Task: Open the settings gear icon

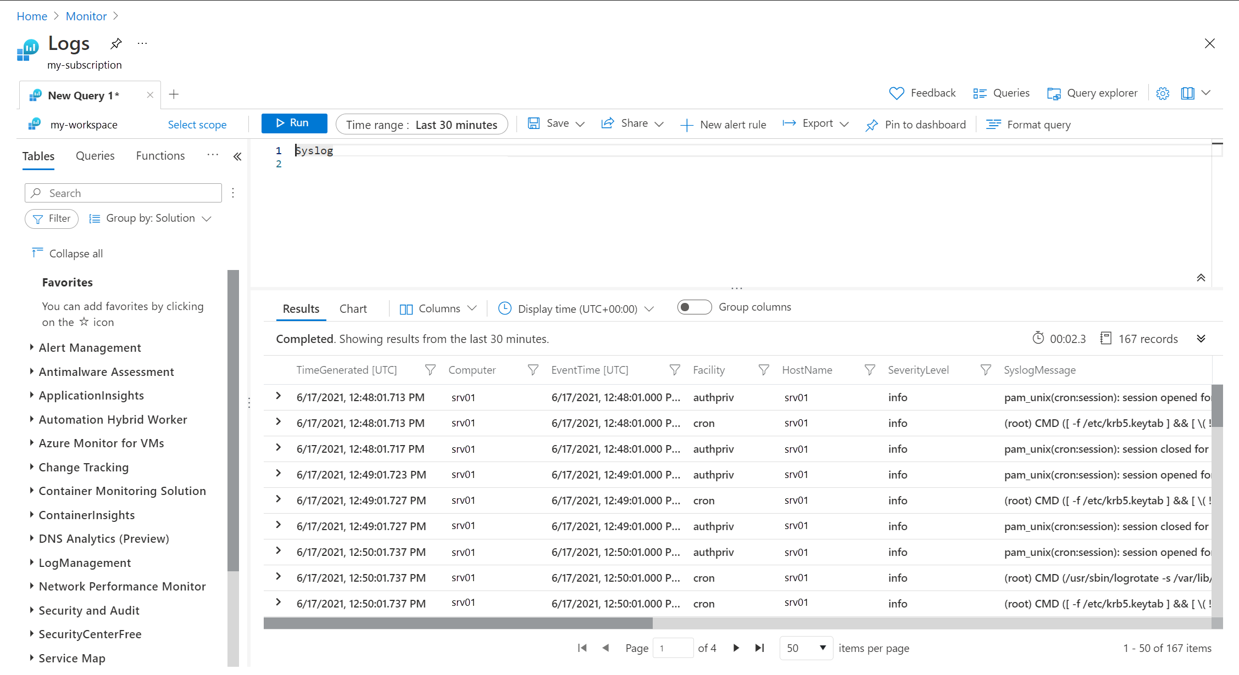Action: tap(1163, 93)
